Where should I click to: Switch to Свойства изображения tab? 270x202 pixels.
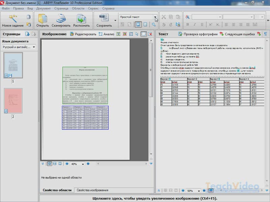click(x=92, y=190)
